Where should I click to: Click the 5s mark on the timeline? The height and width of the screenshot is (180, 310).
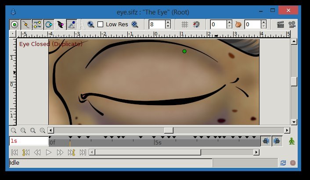[x=158, y=142]
